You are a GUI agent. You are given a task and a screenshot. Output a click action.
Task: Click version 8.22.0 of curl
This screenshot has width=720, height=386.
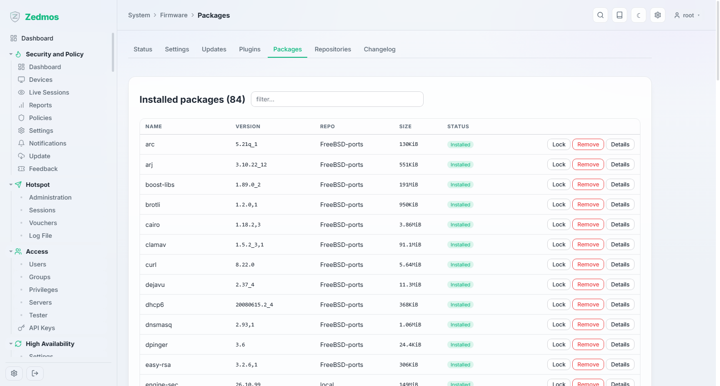coord(245,265)
